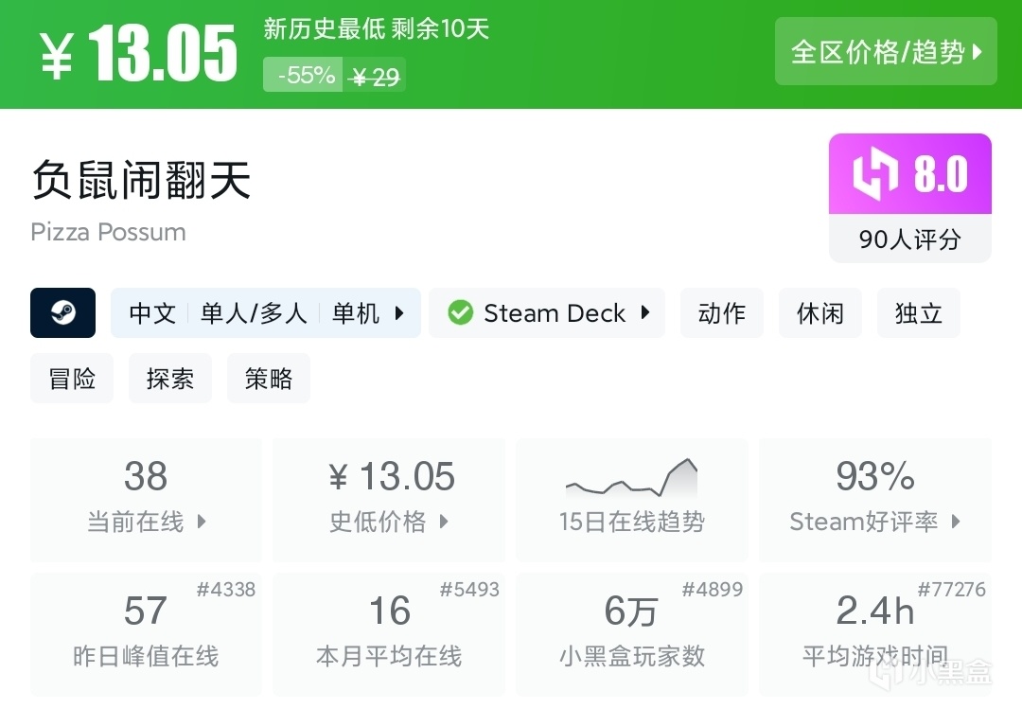Select the 冒险 genre tag
The width and height of the screenshot is (1022, 709).
(x=72, y=379)
